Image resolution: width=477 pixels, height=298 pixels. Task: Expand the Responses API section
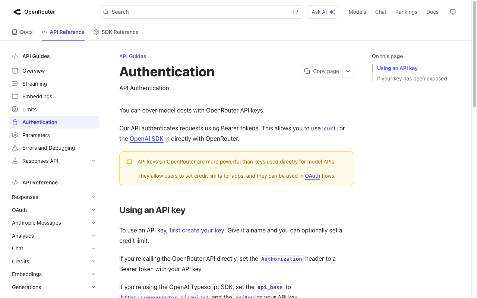point(94,161)
